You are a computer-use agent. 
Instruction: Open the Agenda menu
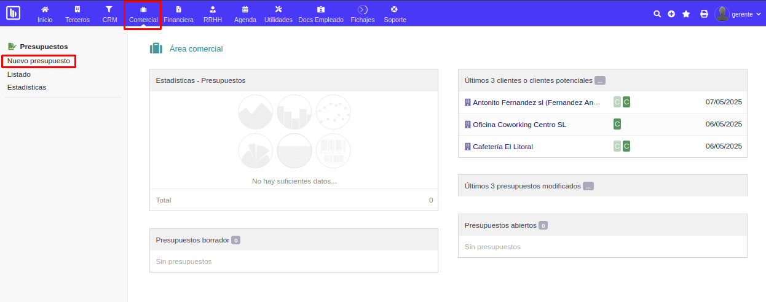point(245,14)
